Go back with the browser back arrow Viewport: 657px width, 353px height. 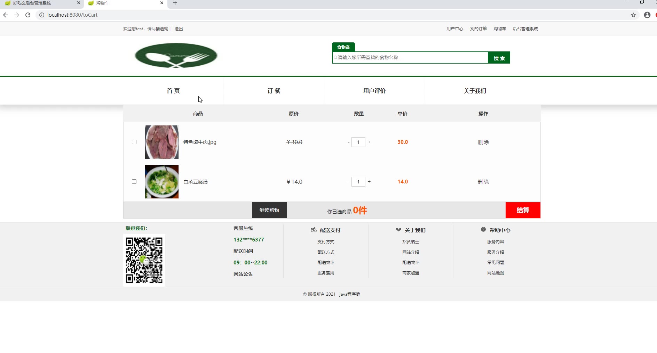pos(6,15)
